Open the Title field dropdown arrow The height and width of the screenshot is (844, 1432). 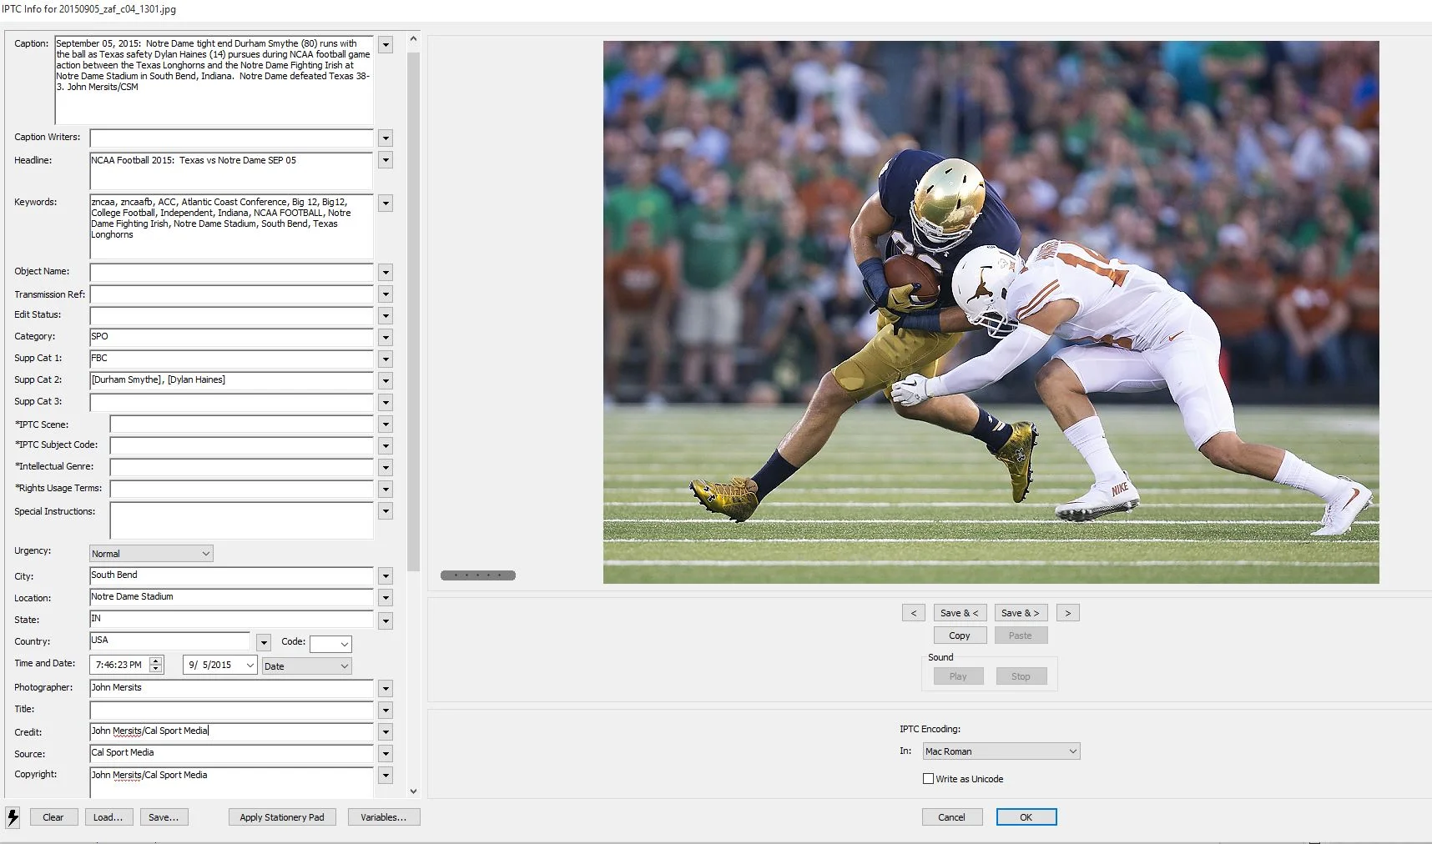(x=386, y=711)
